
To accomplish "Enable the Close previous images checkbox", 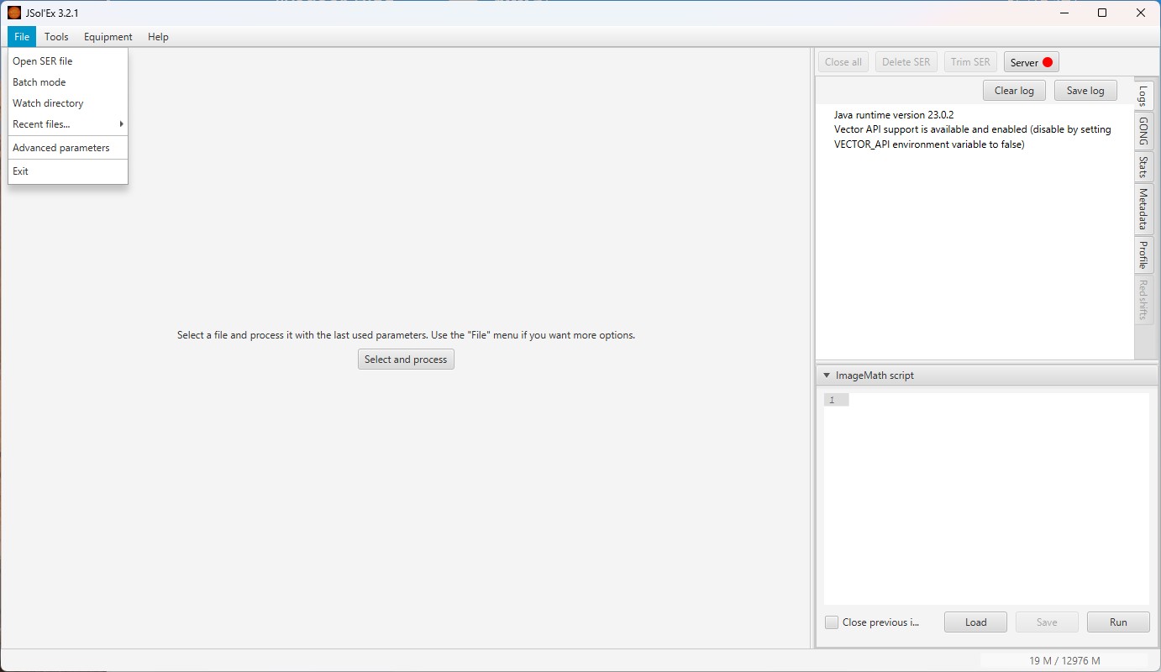I will [832, 622].
